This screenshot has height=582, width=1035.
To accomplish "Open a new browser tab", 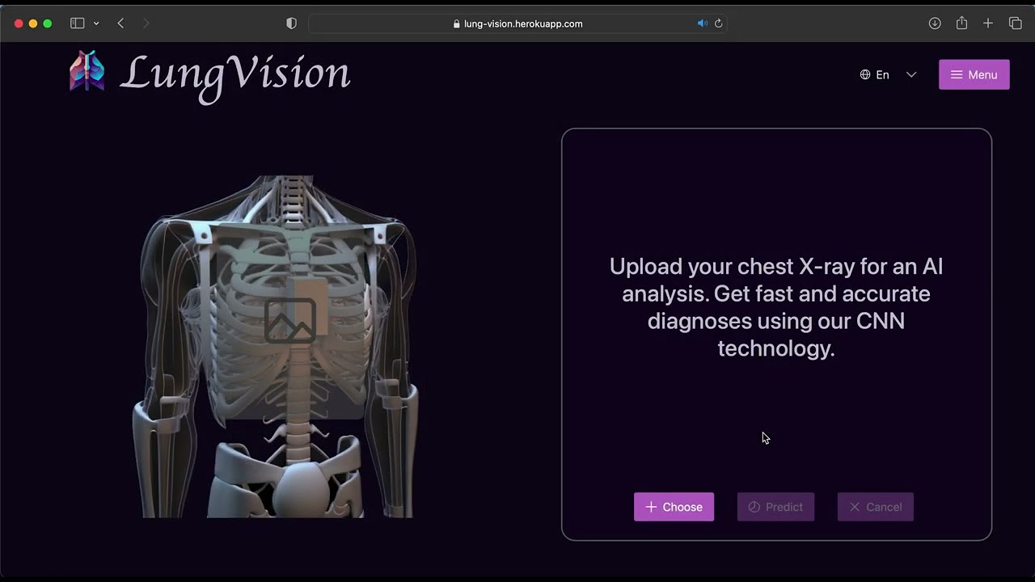I will tap(987, 23).
